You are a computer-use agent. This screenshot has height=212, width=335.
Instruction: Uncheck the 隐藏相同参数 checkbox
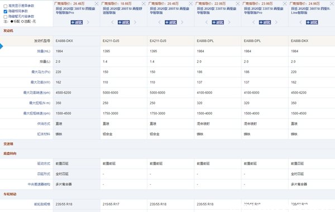[x=6, y=11]
